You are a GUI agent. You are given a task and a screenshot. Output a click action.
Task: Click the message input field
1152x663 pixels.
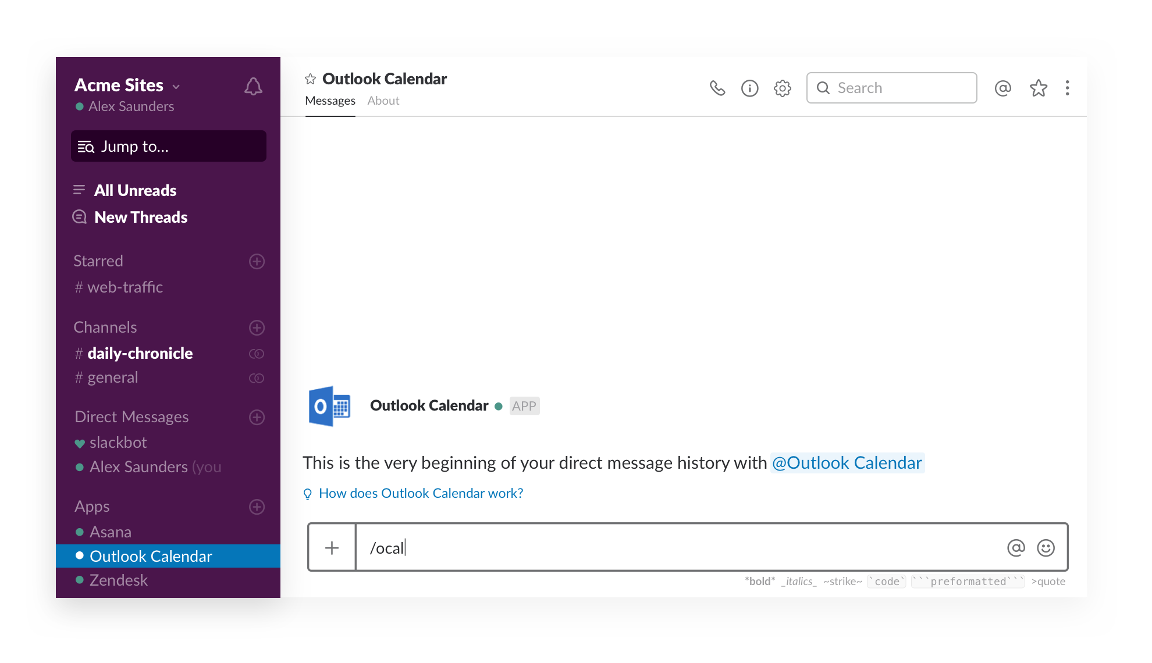coord(688,547)
